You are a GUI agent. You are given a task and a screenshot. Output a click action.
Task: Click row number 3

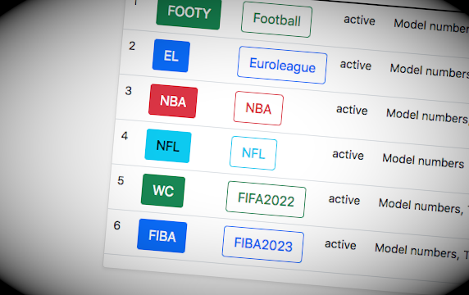[x=128, y=91]
